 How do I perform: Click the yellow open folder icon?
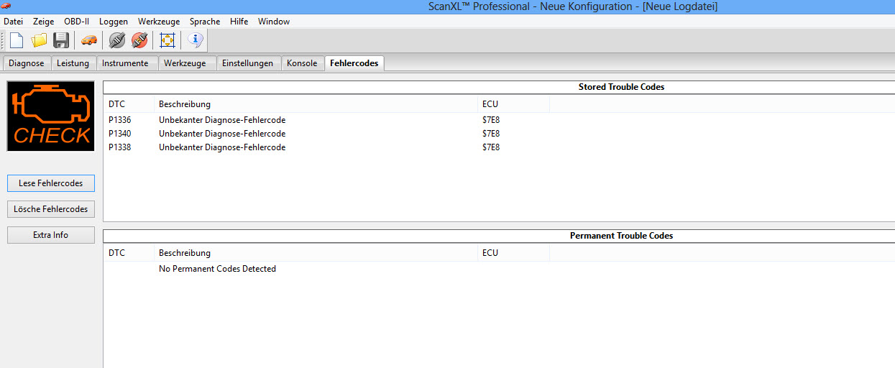click(x=39, y=41)
